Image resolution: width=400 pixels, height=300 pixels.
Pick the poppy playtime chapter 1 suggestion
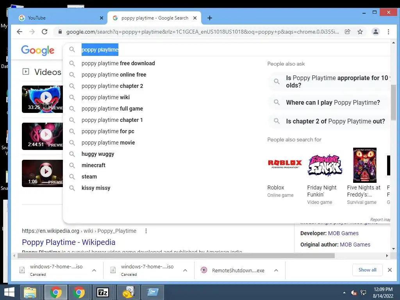112,120
